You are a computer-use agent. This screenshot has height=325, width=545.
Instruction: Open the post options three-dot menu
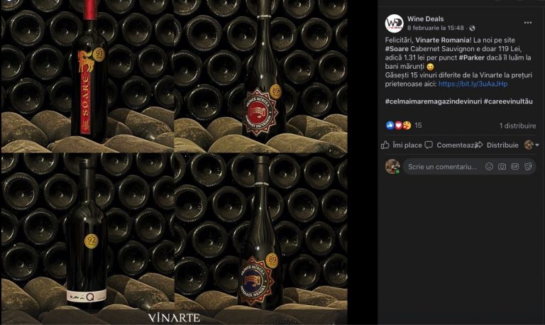pos(528,23)
